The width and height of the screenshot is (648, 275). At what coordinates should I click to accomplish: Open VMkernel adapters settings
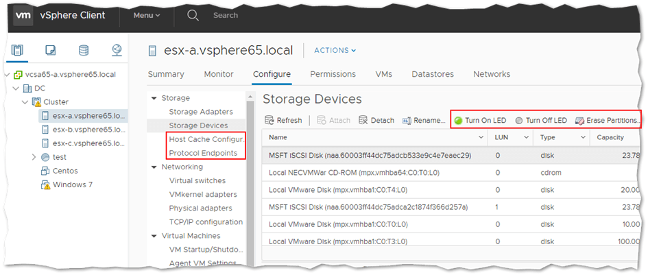[203, 194]
